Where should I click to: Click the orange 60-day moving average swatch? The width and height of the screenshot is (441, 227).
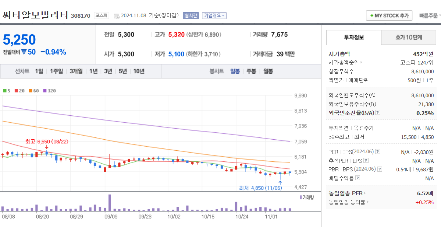coord(31,91)
